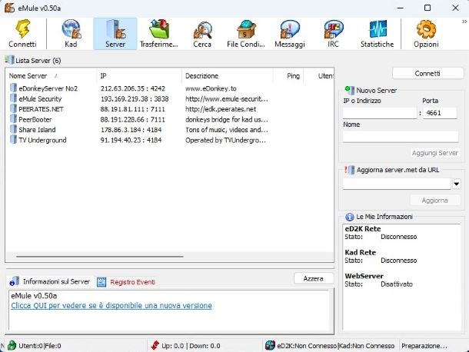
Task: Open the Cerca search toolbar icon
Action: (x=202, y=30)
